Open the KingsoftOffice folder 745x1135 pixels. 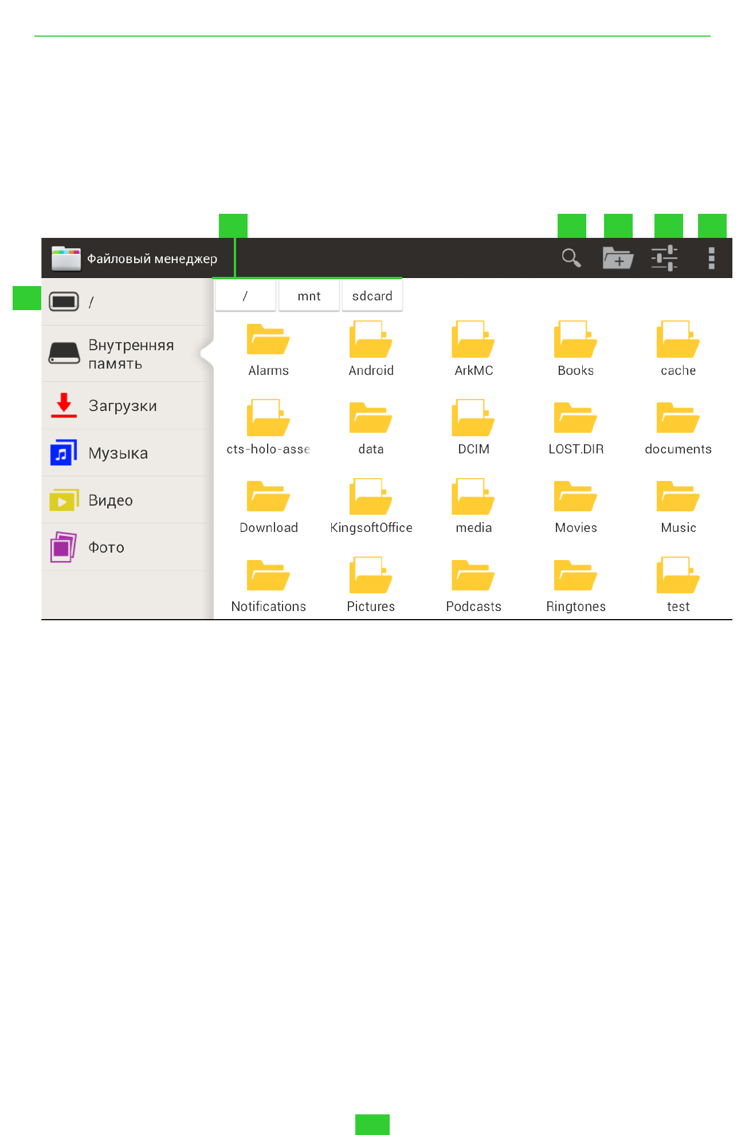click(x=371, y=505)
